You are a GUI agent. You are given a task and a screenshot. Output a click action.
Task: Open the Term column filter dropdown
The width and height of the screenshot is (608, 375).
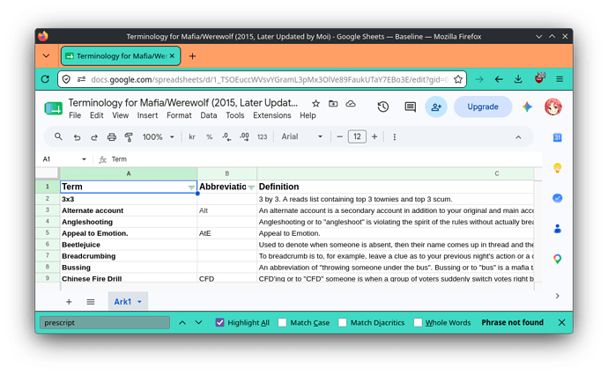point(191,187)
